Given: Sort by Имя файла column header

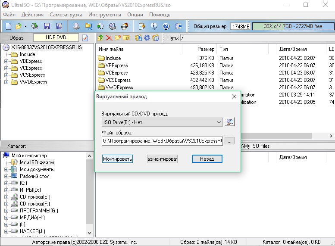Looking at the screenshot, I should point(139,49).
